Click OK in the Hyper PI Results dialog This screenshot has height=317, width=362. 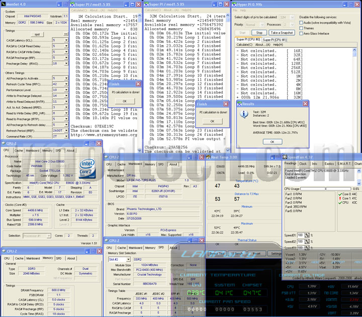[272, 141]
